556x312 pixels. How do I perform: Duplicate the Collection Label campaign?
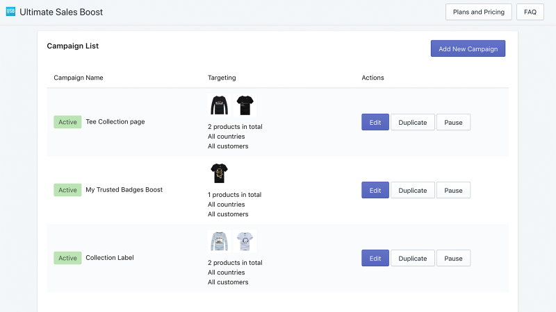pyautogui.click(x=413, y=258)
